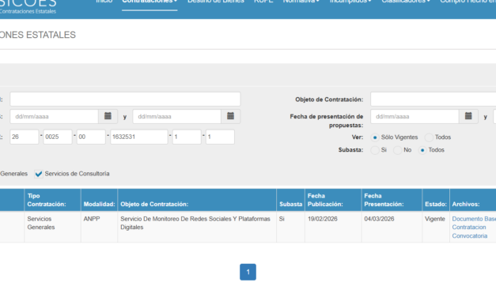Open calendar picker for first end date
496x297 pixels.
(x=231, y=116)
